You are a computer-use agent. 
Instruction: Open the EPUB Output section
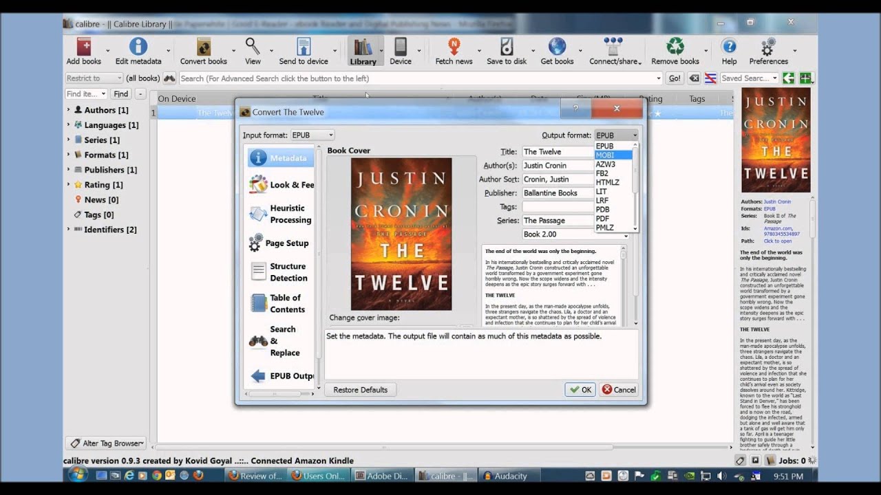coord(280,376)
